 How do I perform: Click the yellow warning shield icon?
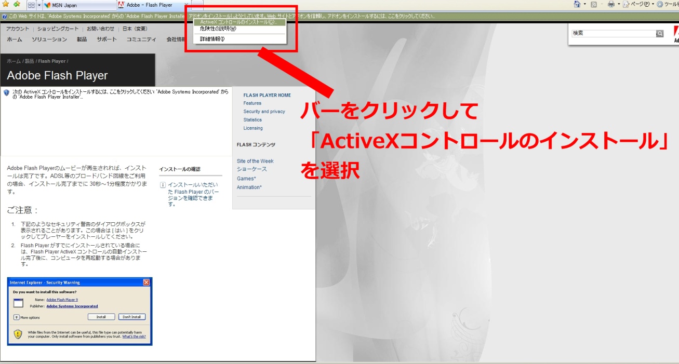click(x=18, y=334)
